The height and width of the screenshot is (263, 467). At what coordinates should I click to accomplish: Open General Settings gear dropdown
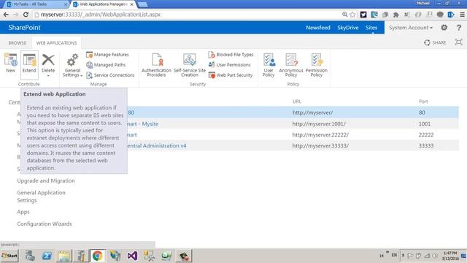coord(72,65)
